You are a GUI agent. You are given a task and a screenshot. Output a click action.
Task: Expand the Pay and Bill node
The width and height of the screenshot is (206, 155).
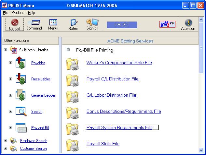point(10,128)
